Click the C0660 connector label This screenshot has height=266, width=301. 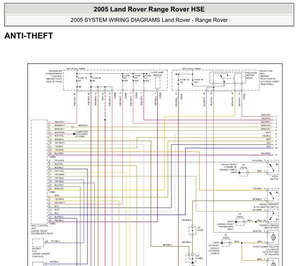tap(52, 157)
